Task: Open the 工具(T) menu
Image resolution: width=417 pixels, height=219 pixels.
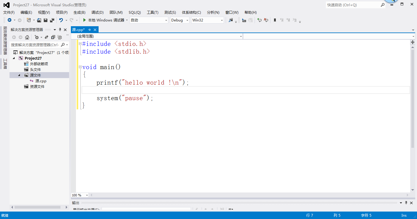Action: tap(153, 12)
